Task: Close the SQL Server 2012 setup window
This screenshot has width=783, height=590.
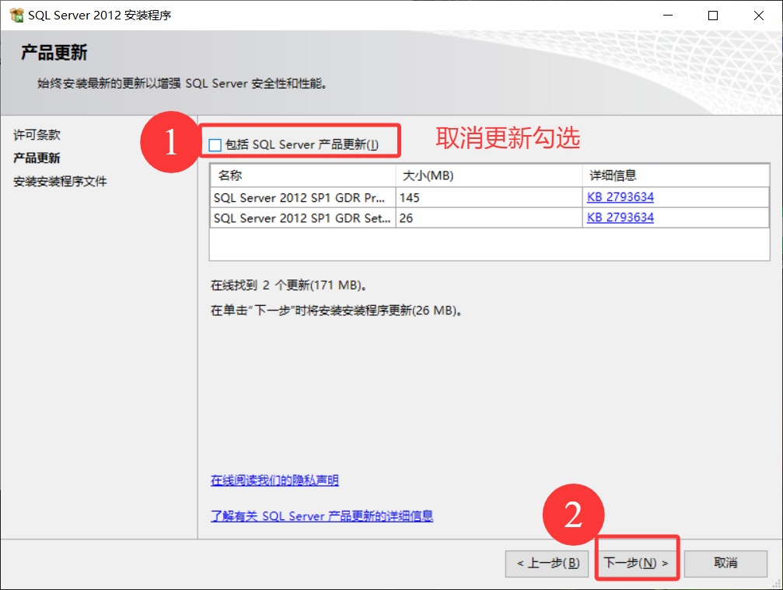Action: click(x=759, y=16)
